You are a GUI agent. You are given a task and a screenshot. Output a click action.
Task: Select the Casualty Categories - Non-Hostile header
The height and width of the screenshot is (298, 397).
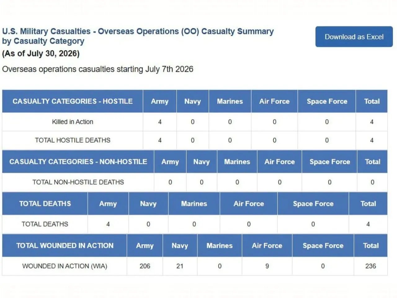[78, 162]
